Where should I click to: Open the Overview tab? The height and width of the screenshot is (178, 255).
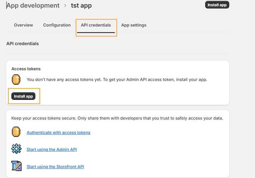tap(23, 25)
